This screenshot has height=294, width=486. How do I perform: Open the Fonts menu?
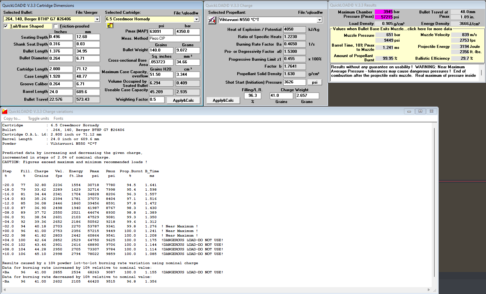coord(58,118)
